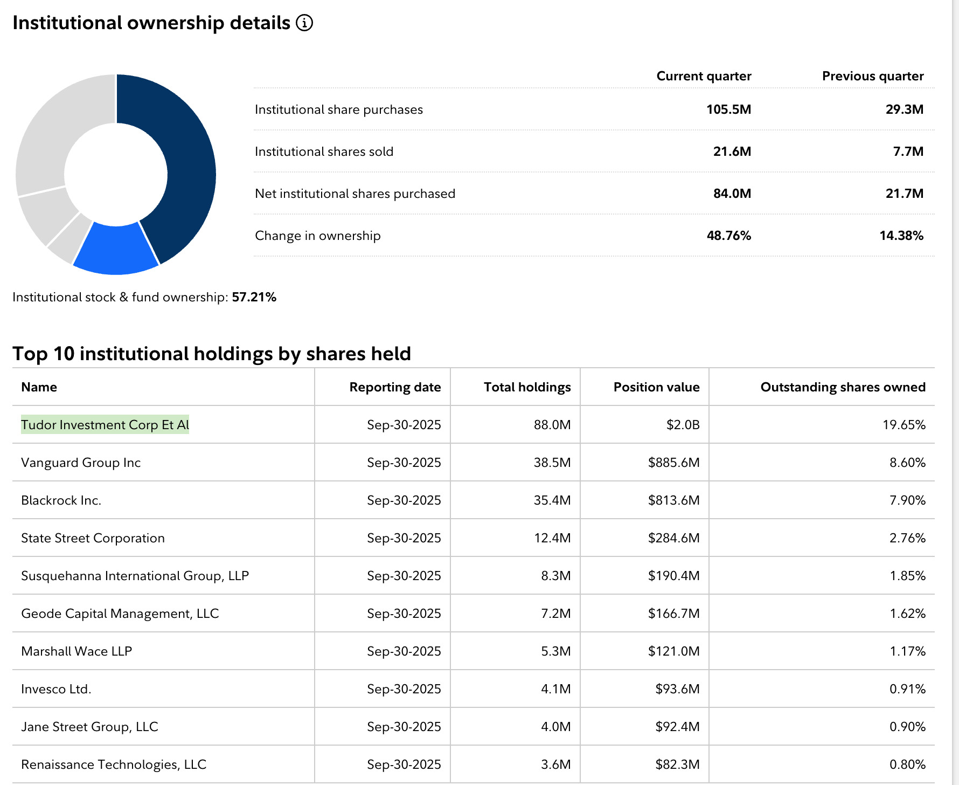
Task: Click the Position value column header
Action: coord(656,387)
